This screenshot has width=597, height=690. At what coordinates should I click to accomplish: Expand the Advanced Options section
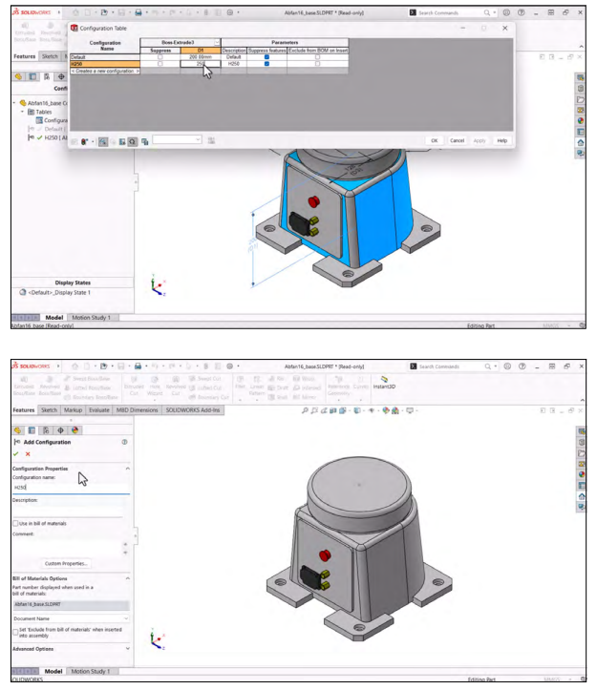pyautogui.click(x=128, y=649)
